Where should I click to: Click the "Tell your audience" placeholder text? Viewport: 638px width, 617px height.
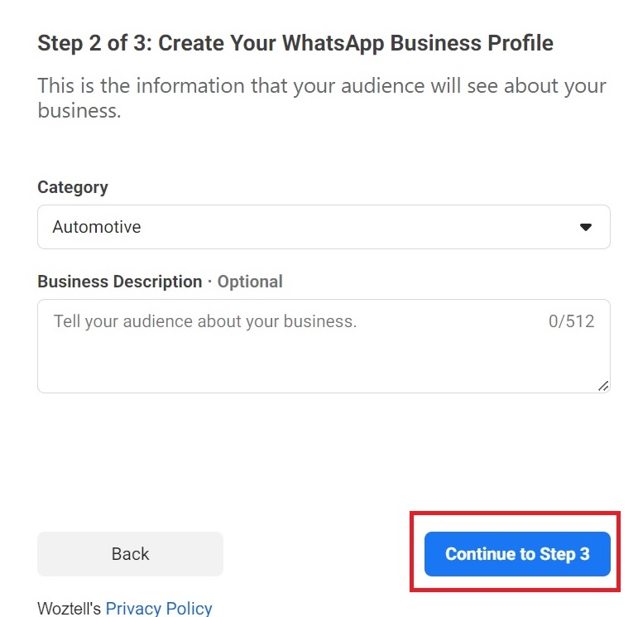click(x=205, y=321)
